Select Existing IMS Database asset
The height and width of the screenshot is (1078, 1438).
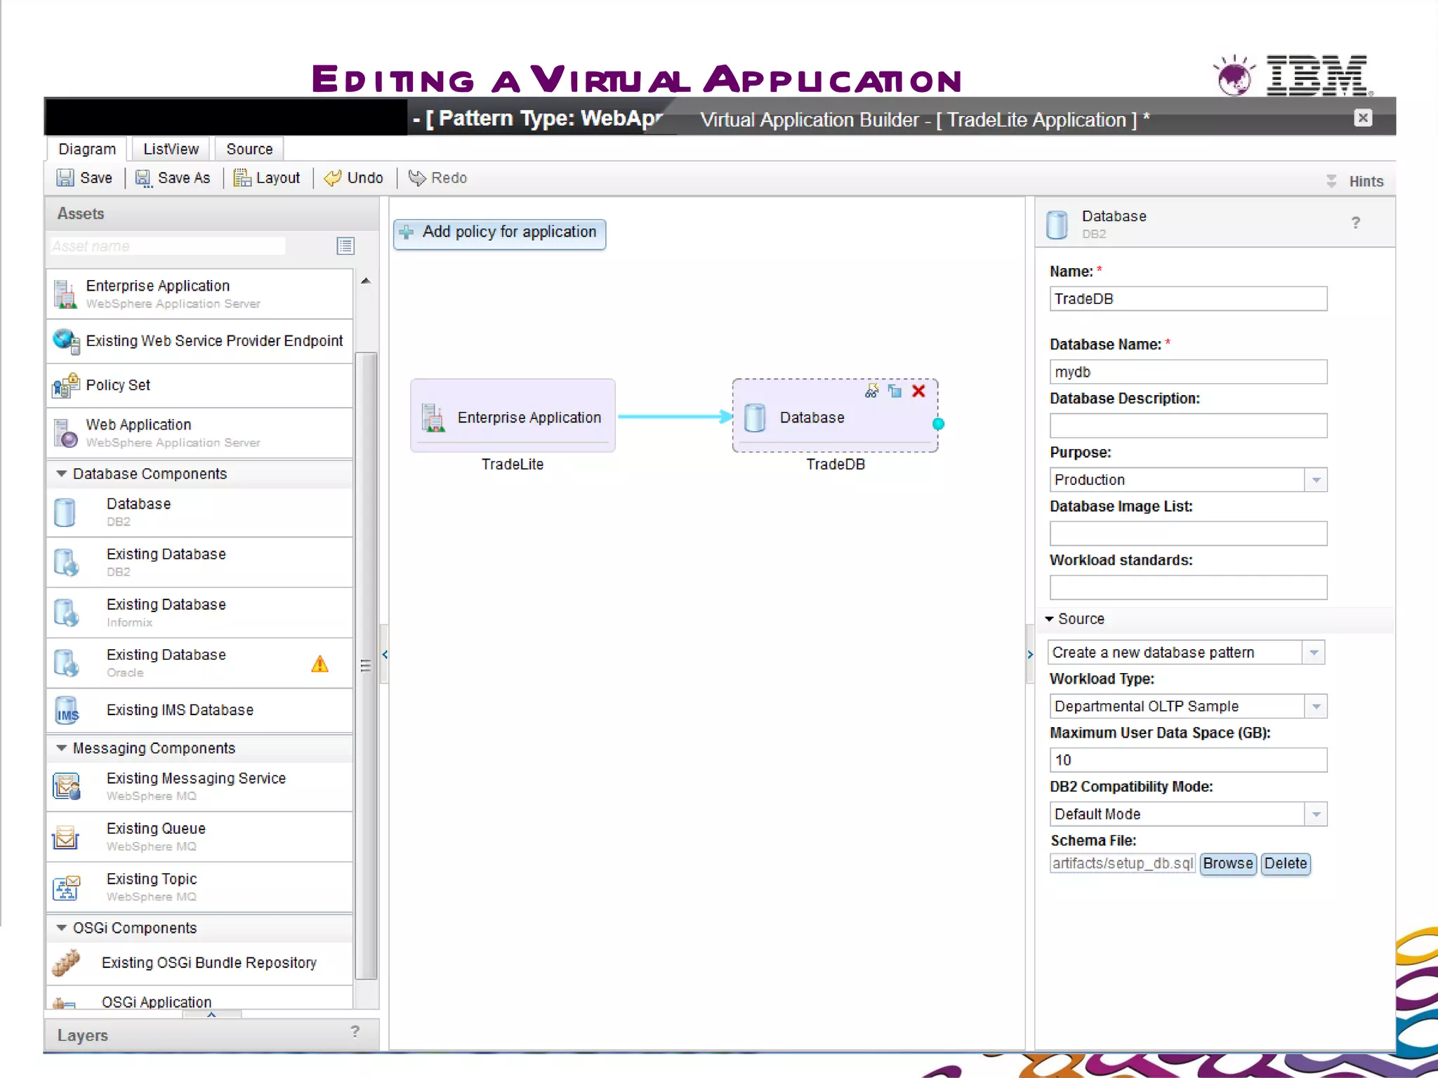point(199,710)
